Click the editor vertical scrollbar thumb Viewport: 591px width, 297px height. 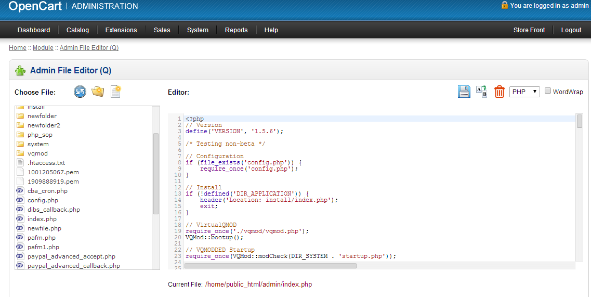(580, 121)
